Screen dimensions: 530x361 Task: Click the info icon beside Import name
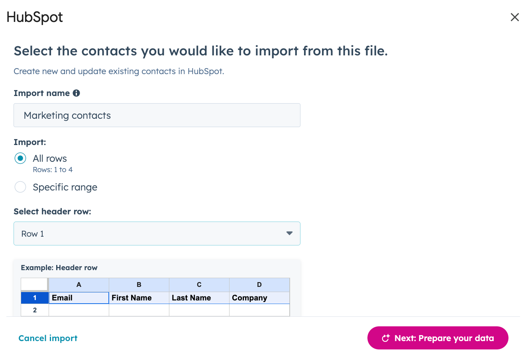[77, 93]
